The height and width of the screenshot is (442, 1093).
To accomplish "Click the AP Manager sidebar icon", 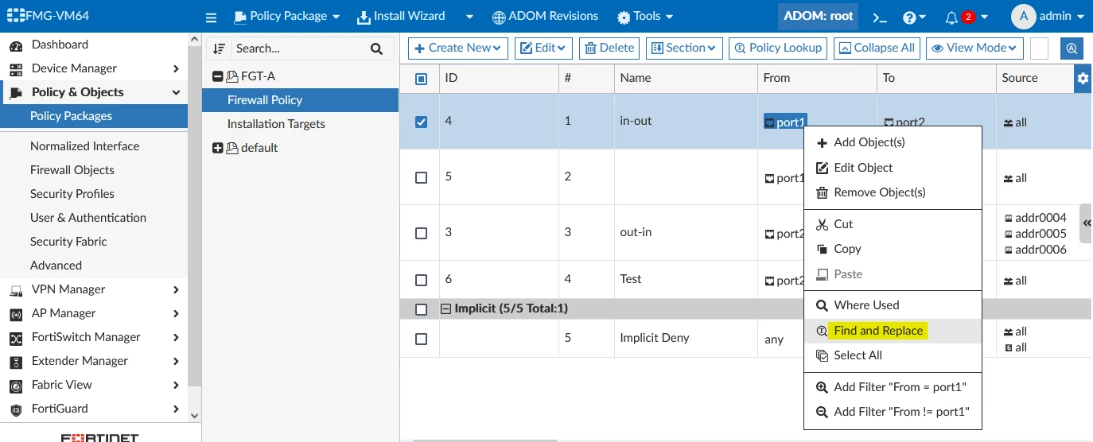I will coord(15,314).
